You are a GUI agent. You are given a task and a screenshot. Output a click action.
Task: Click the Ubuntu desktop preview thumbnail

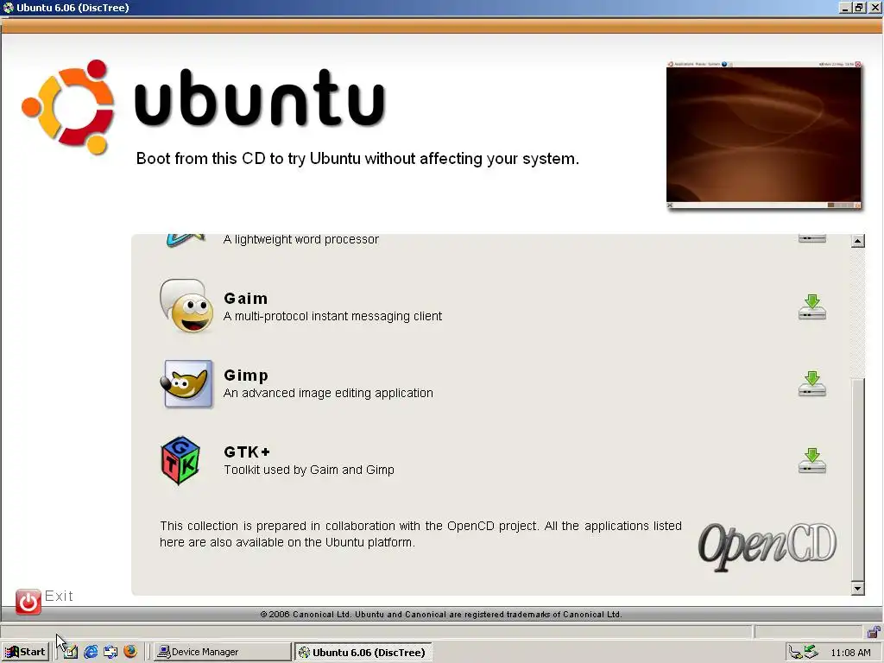(763, 135)
